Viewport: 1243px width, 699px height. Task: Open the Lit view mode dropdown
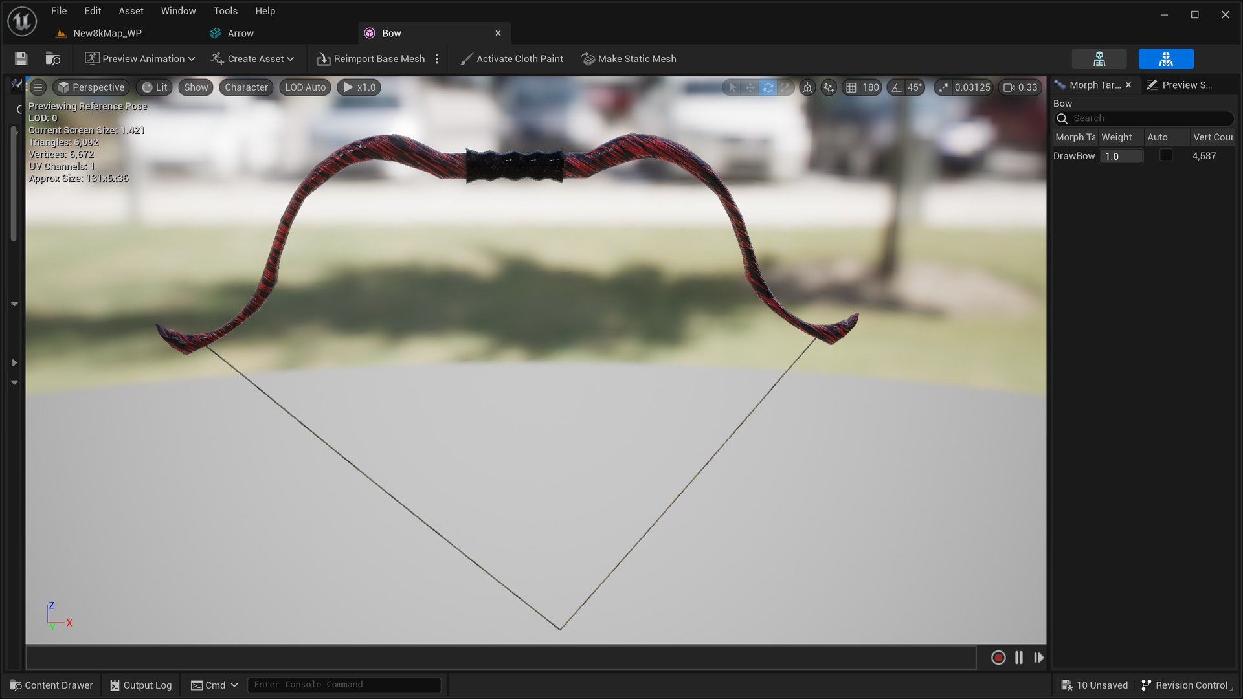click(x=154, y=87)
